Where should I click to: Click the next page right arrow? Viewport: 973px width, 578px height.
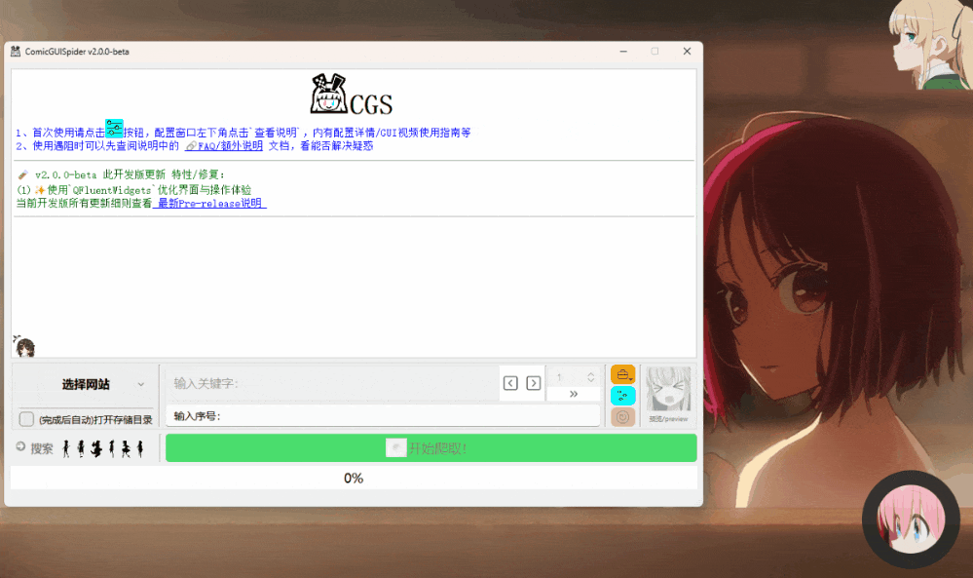point(533,383)
